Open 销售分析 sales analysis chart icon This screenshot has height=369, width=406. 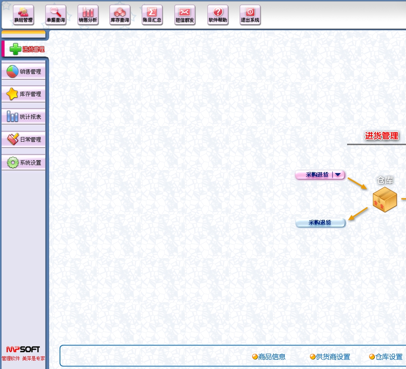pos(88,15)
